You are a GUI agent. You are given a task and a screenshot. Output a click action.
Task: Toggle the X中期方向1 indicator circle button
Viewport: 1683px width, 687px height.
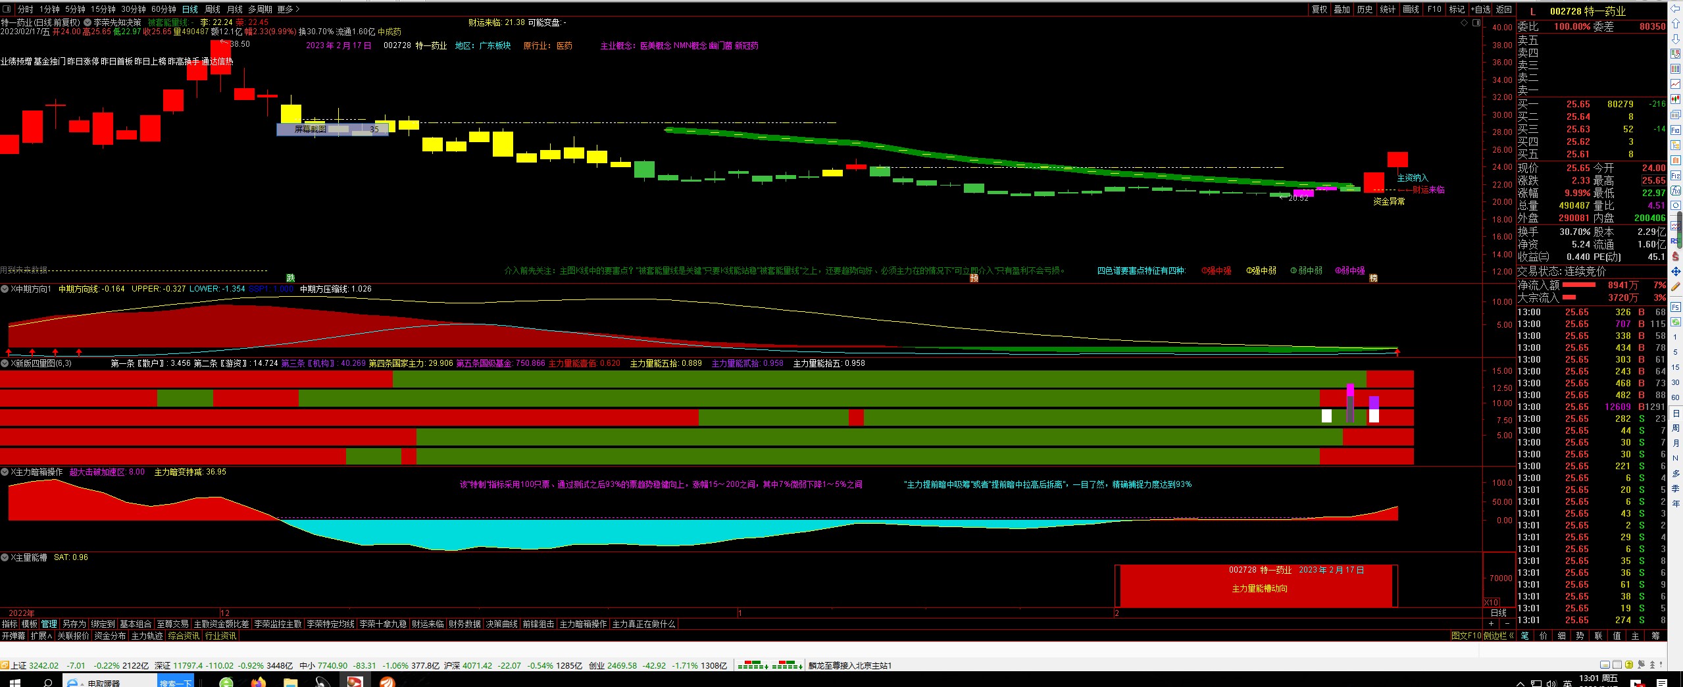(x=5, y=289)
